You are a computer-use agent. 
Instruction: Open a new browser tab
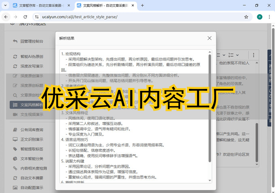click(142, 6)
